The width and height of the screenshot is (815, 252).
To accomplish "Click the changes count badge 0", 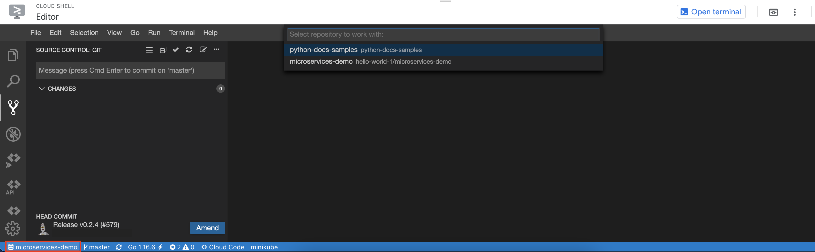I will [x=221, y=88].
